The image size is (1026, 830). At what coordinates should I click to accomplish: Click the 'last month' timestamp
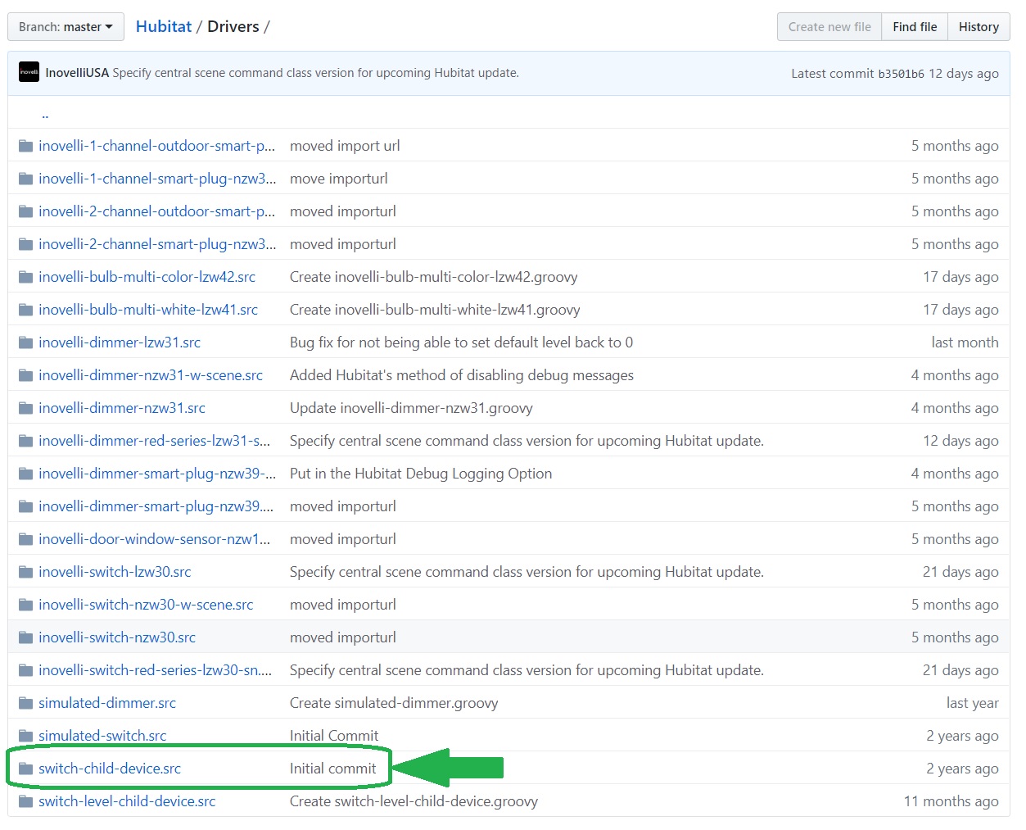pos(965,342)
